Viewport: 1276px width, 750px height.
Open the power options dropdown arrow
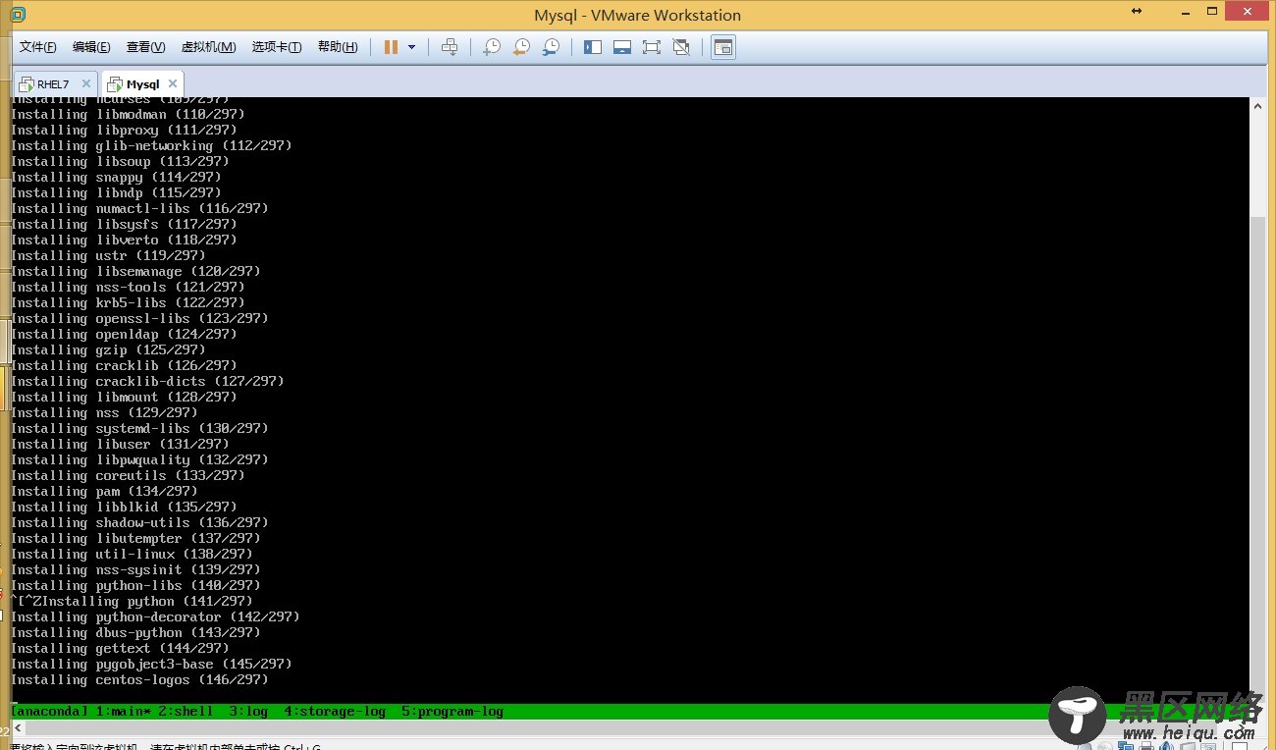click(411, 47)
